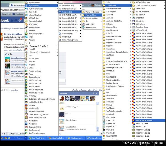Image resolution: width=166 pixels, height=146 pixels.
Task: Click the browser address bar
Action: coord(13,10)
